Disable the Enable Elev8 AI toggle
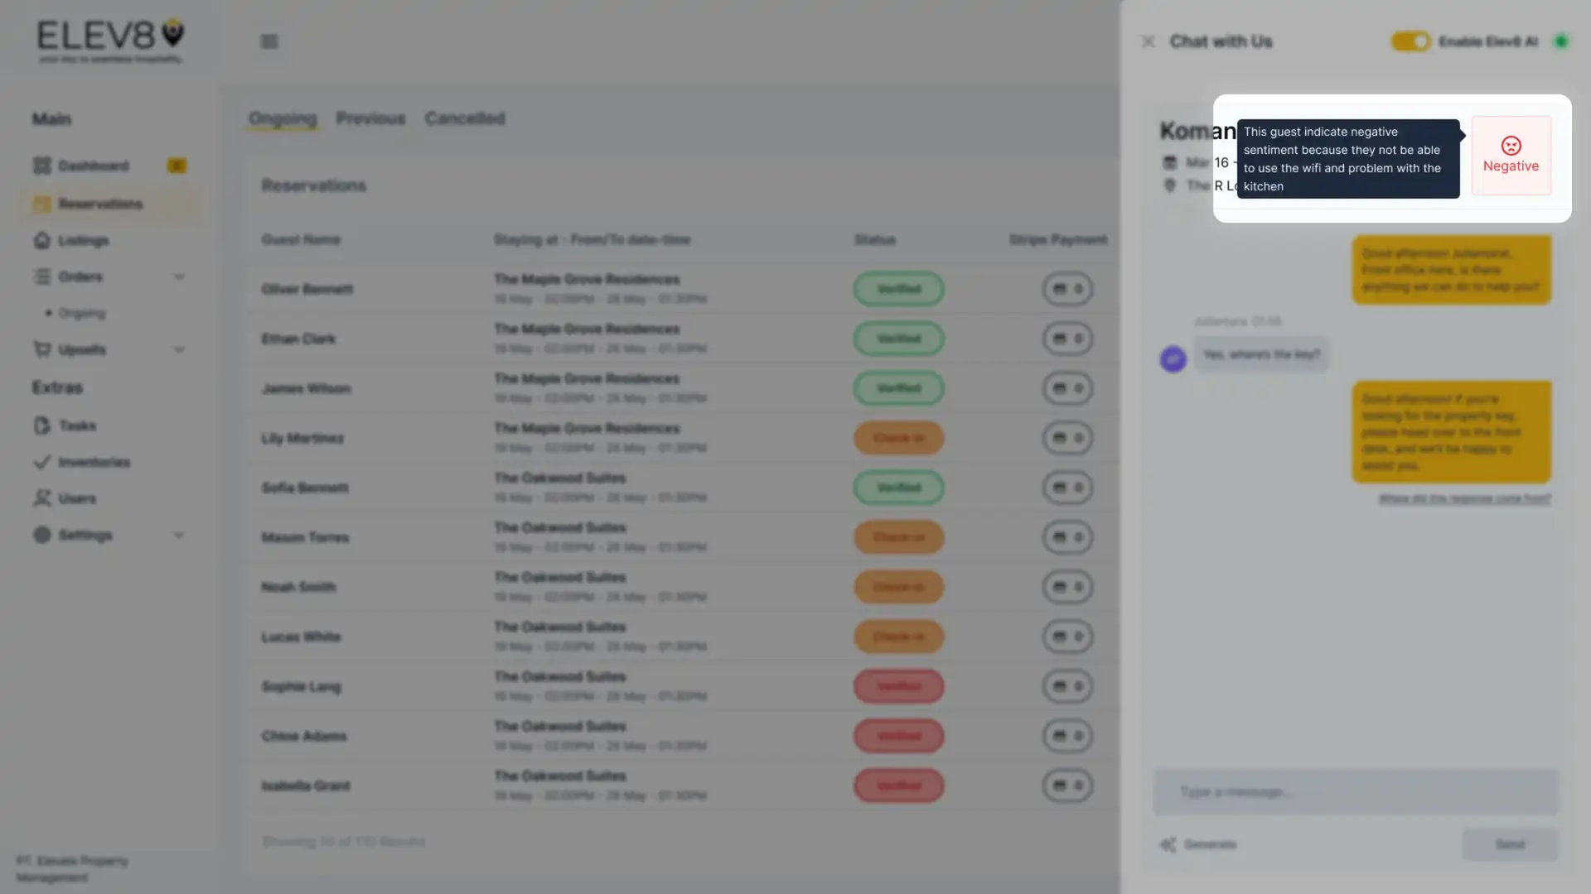 click(1411, 41)
